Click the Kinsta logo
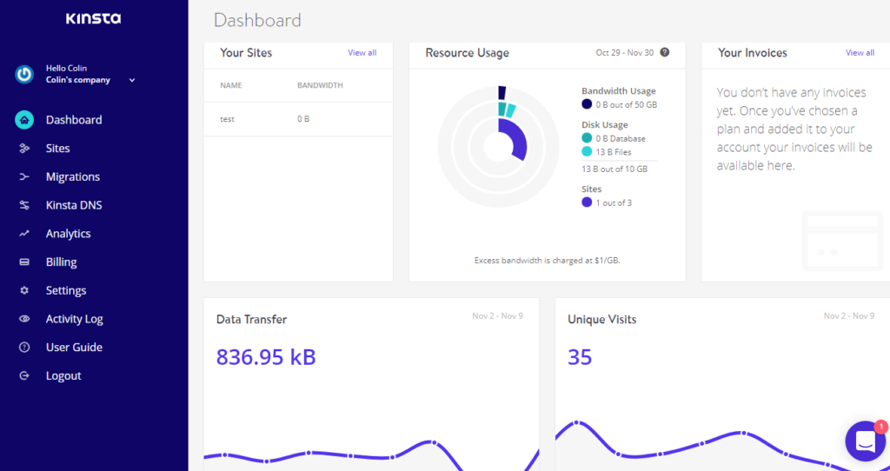Viewport: 890px width, 471px height. pyautogui.click(x=94, y=19)
